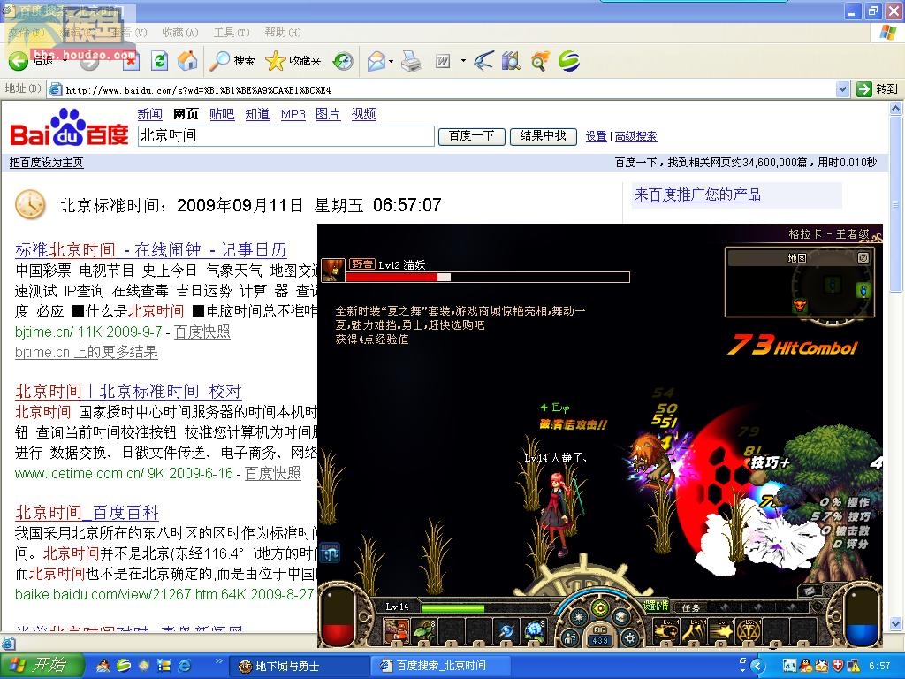Click the blue bird toolbar icon
This screenshot has height=679, width=905.
click(x=483, y=61)
